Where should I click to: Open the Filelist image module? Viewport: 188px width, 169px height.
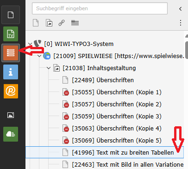coord(11,115)
